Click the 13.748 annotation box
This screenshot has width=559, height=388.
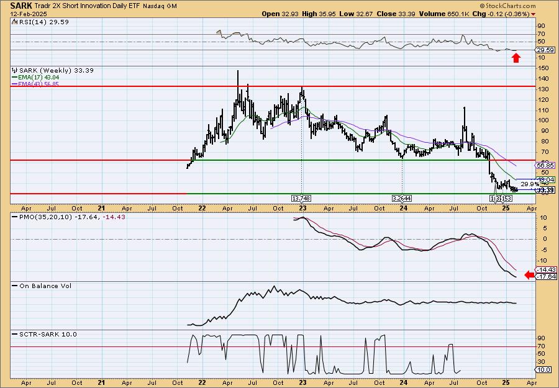click(x=302, y=198)
